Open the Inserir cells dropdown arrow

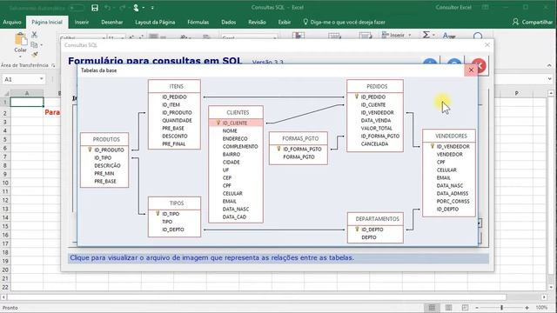coord(410,35)
